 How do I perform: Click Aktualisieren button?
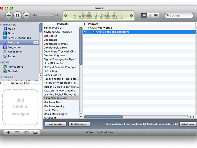[188, 124]
